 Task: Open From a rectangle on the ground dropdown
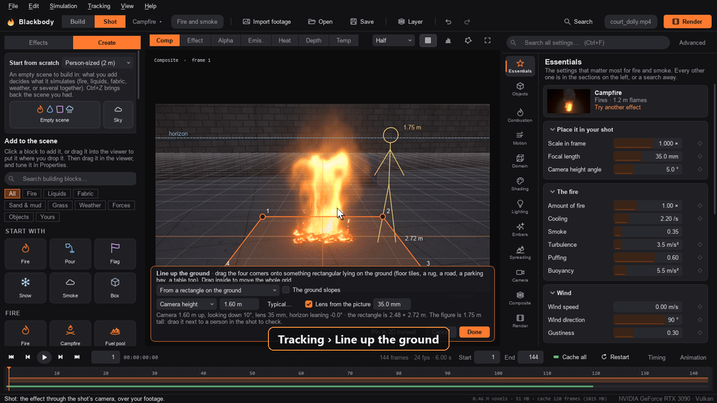click(217, 290)
